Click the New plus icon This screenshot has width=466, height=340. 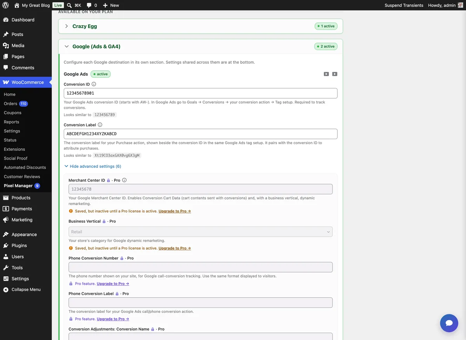point(105,5)
